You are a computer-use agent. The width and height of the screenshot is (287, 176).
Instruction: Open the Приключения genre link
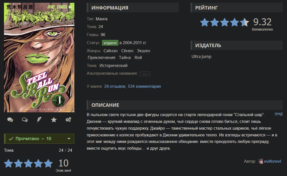point(101,57)
